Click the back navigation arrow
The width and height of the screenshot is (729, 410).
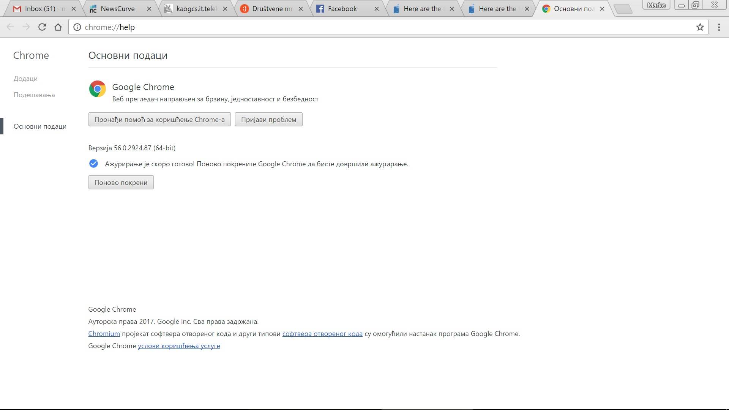[x=10, y=27]
